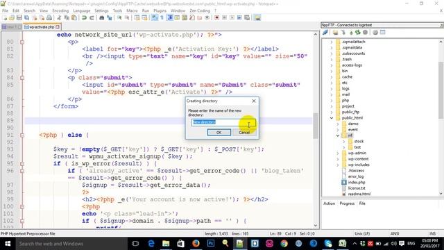Click the Save All toolbar icon
The height and width of the screenshot is (250, 444).
26,17
